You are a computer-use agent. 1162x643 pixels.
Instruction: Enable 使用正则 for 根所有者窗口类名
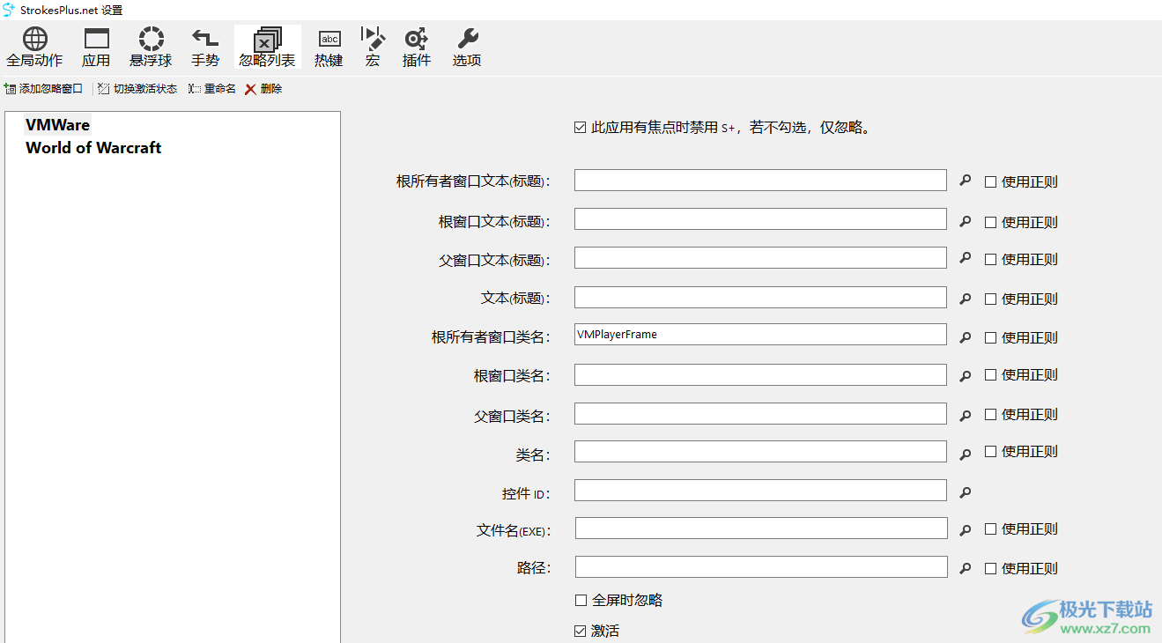[990, 337]
